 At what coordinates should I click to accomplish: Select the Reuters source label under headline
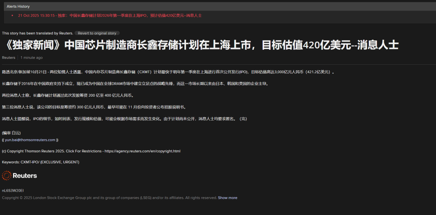coord(9,57)
